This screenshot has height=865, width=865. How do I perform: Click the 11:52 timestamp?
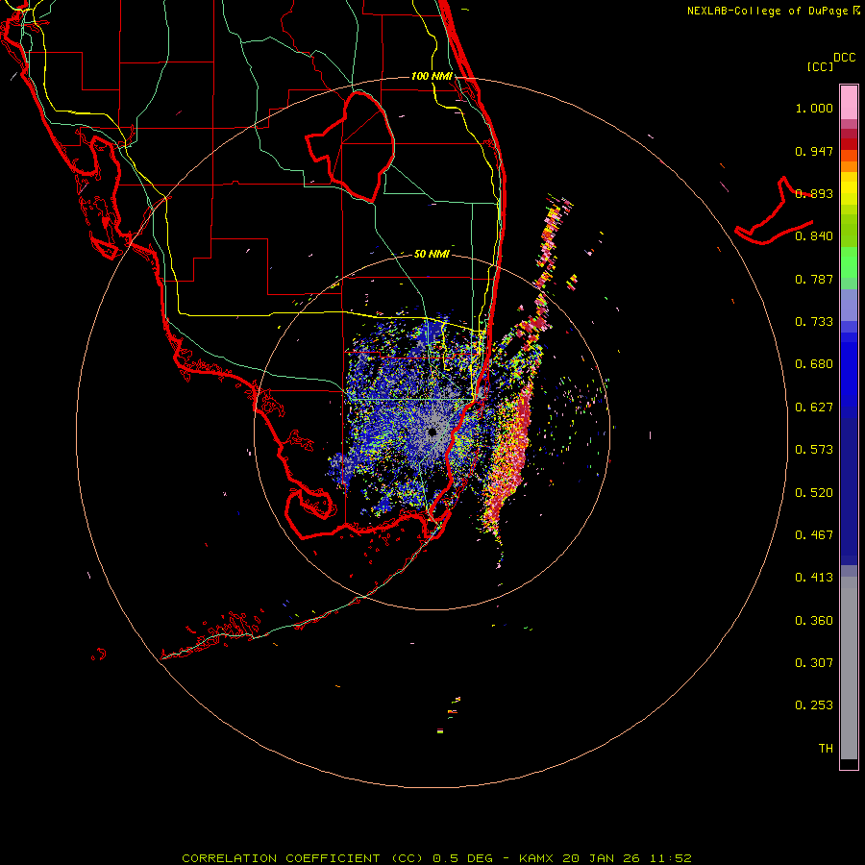click(x=670, y=858)
